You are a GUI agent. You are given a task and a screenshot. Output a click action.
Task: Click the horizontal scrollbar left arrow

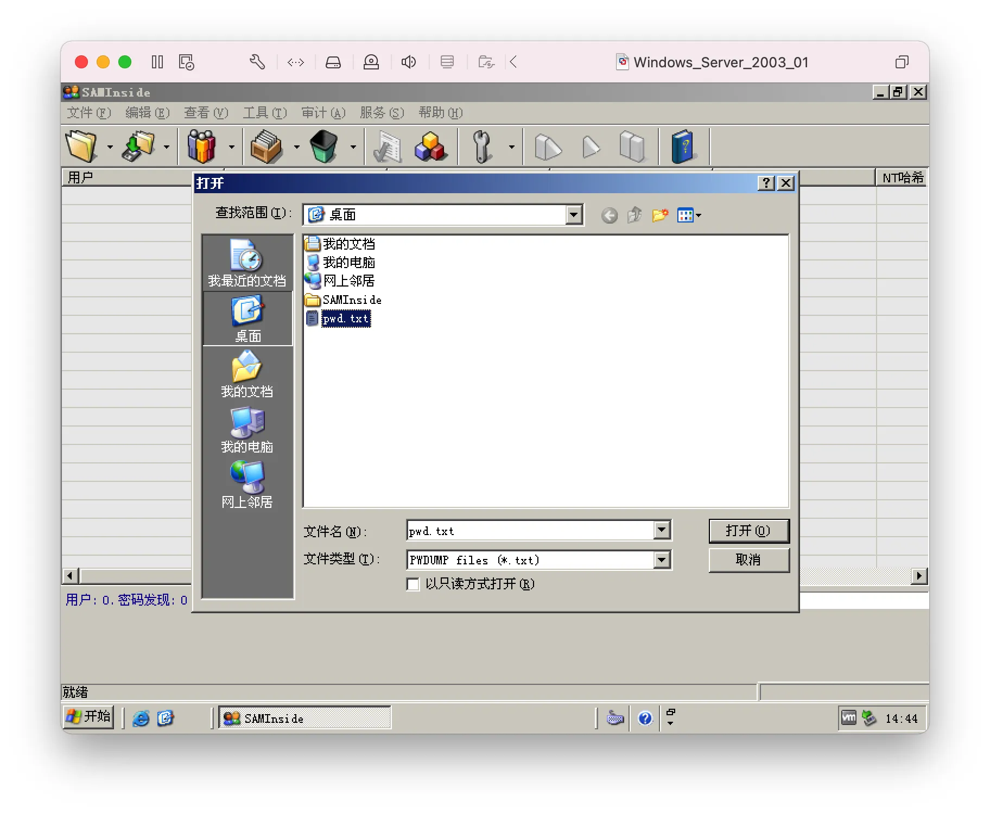pyautogui.click(x=71, y=575)
